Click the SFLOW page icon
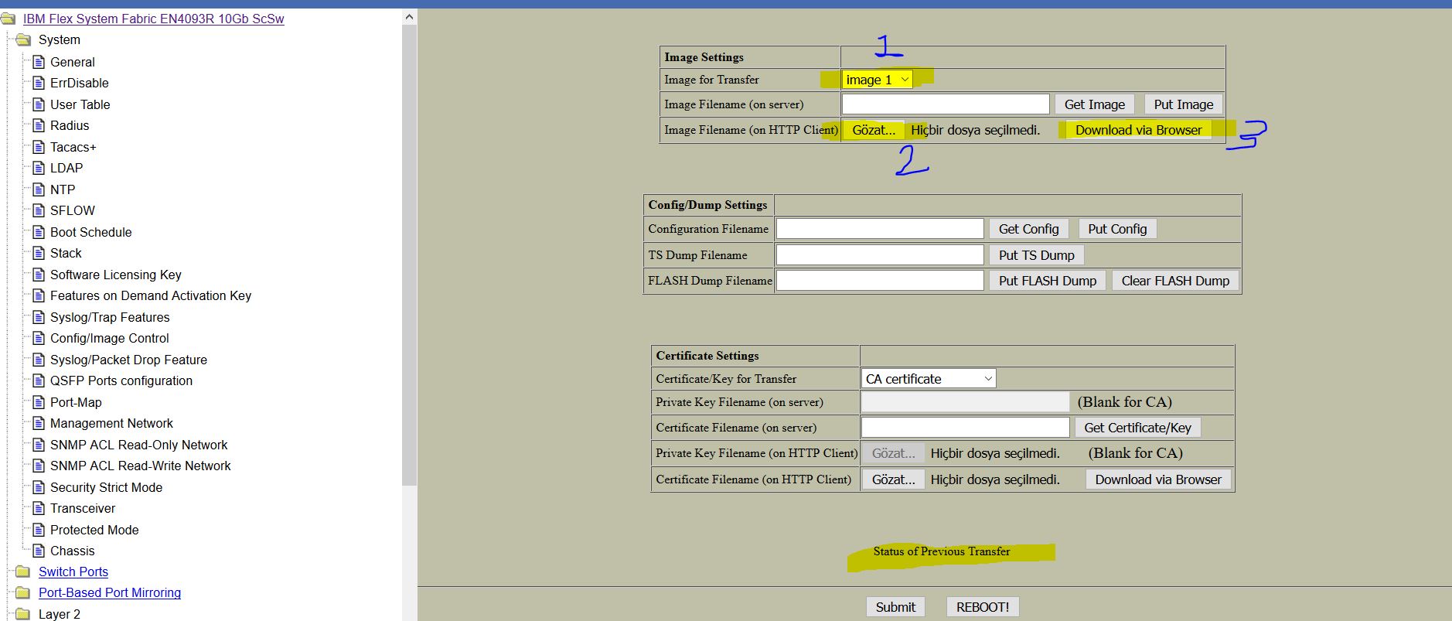The height and width of the screenshot is (621, 1452). tap(39, 210)
